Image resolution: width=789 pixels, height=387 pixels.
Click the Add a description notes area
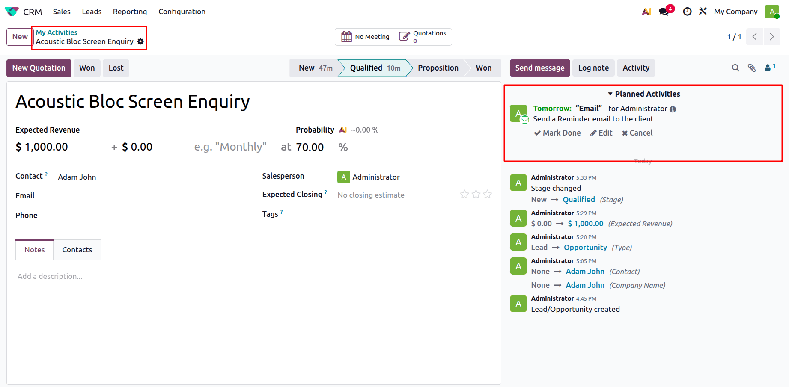click(x=254, y=276)
